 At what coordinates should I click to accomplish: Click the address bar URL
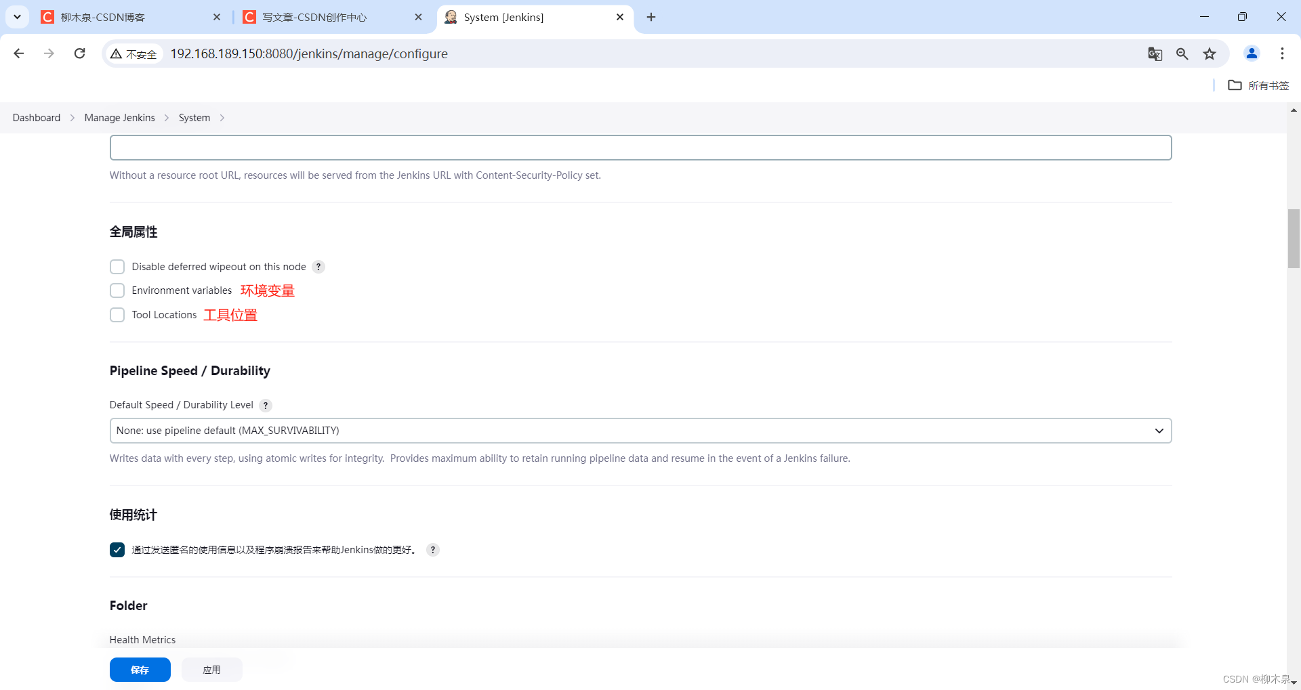pyautogui.click(x=309, y=53)
